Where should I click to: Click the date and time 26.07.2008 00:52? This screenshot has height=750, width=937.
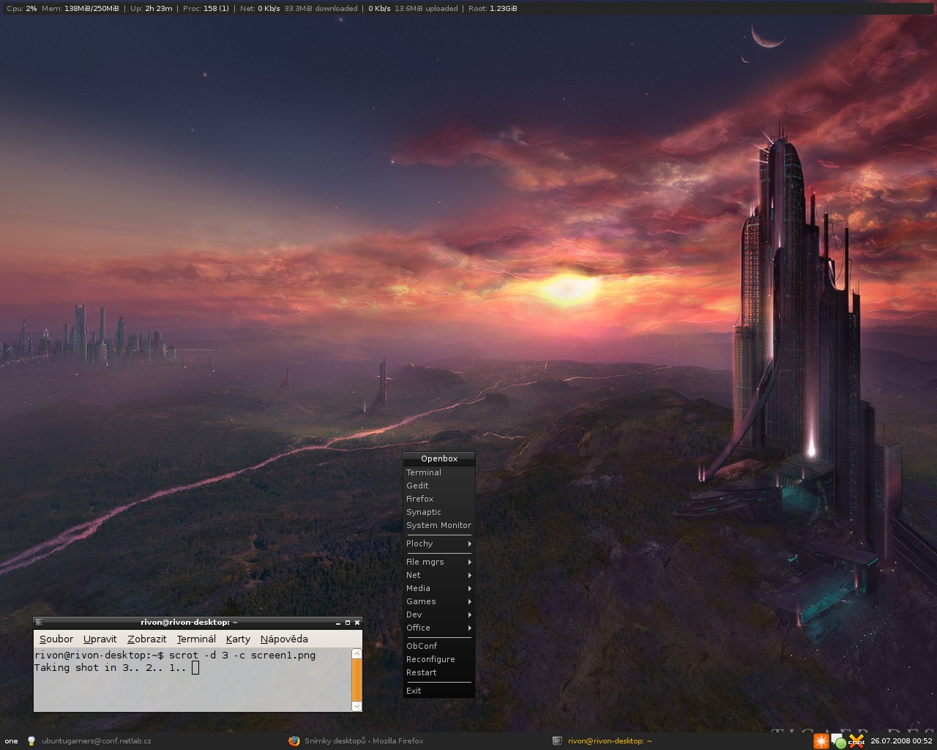click(x=901, y=740)
